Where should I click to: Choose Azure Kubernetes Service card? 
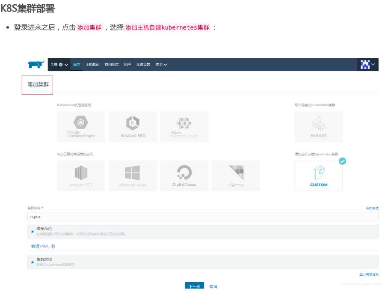point(184,127)
